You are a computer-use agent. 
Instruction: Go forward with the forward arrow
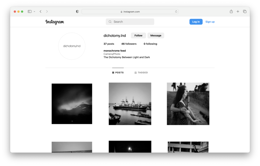pos(47,11)
